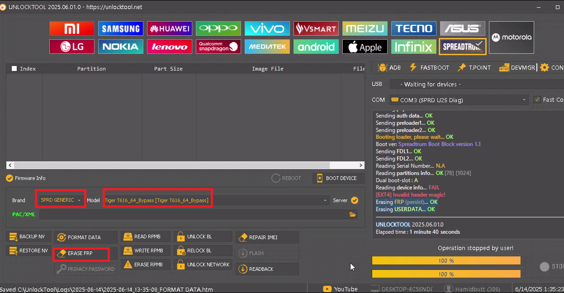Click the UNLOCK NETWORK button
Viewport: 564px width, 293px height.
click(203, 265)
